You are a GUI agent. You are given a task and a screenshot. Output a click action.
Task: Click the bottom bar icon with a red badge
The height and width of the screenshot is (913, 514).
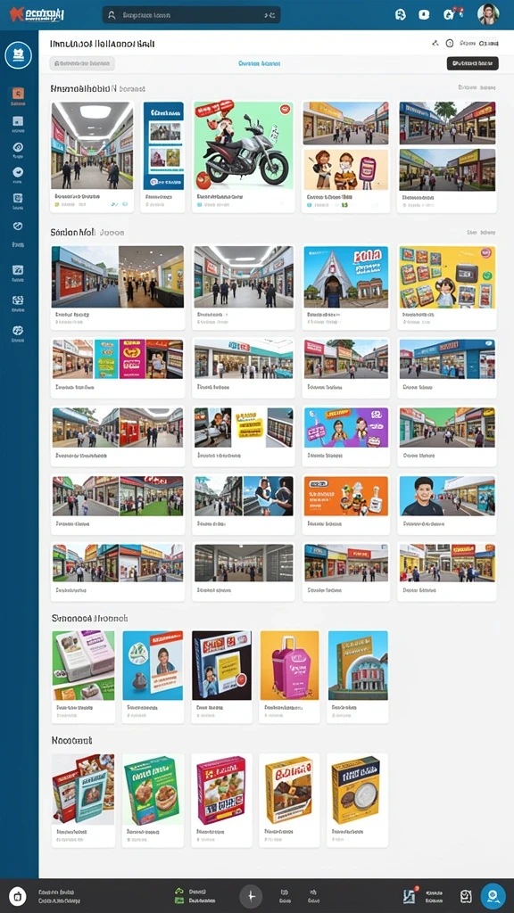(410, 895)
